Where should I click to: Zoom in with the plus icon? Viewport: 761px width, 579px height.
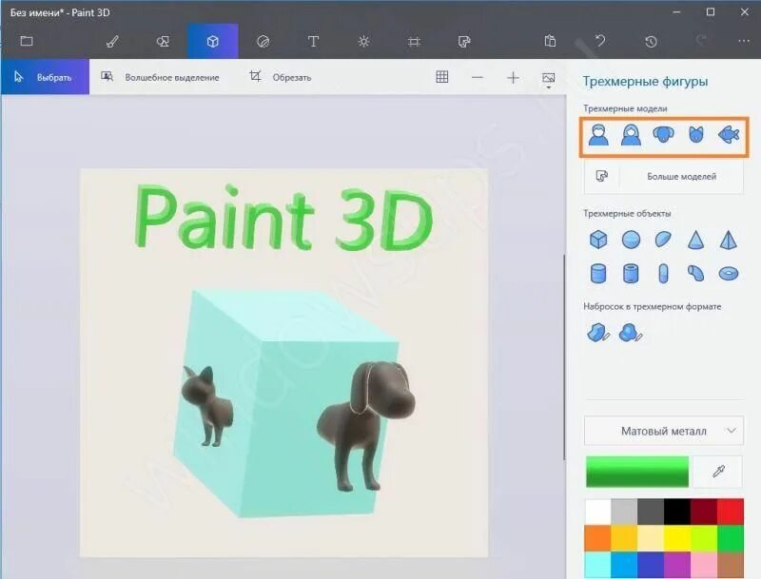pos(513,78)
